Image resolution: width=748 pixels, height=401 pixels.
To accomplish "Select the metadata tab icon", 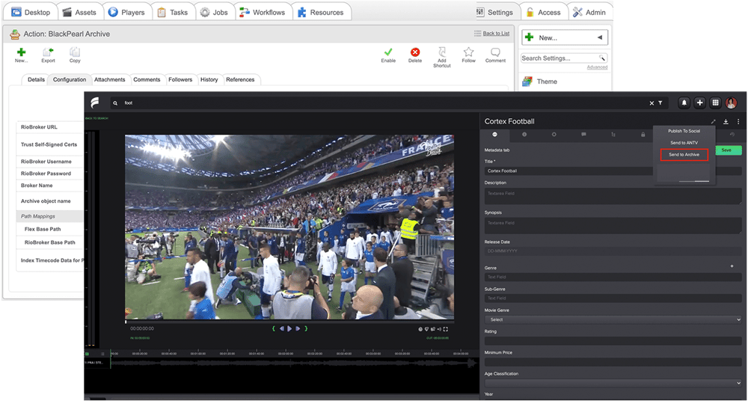I will click(x=494, y=135).
